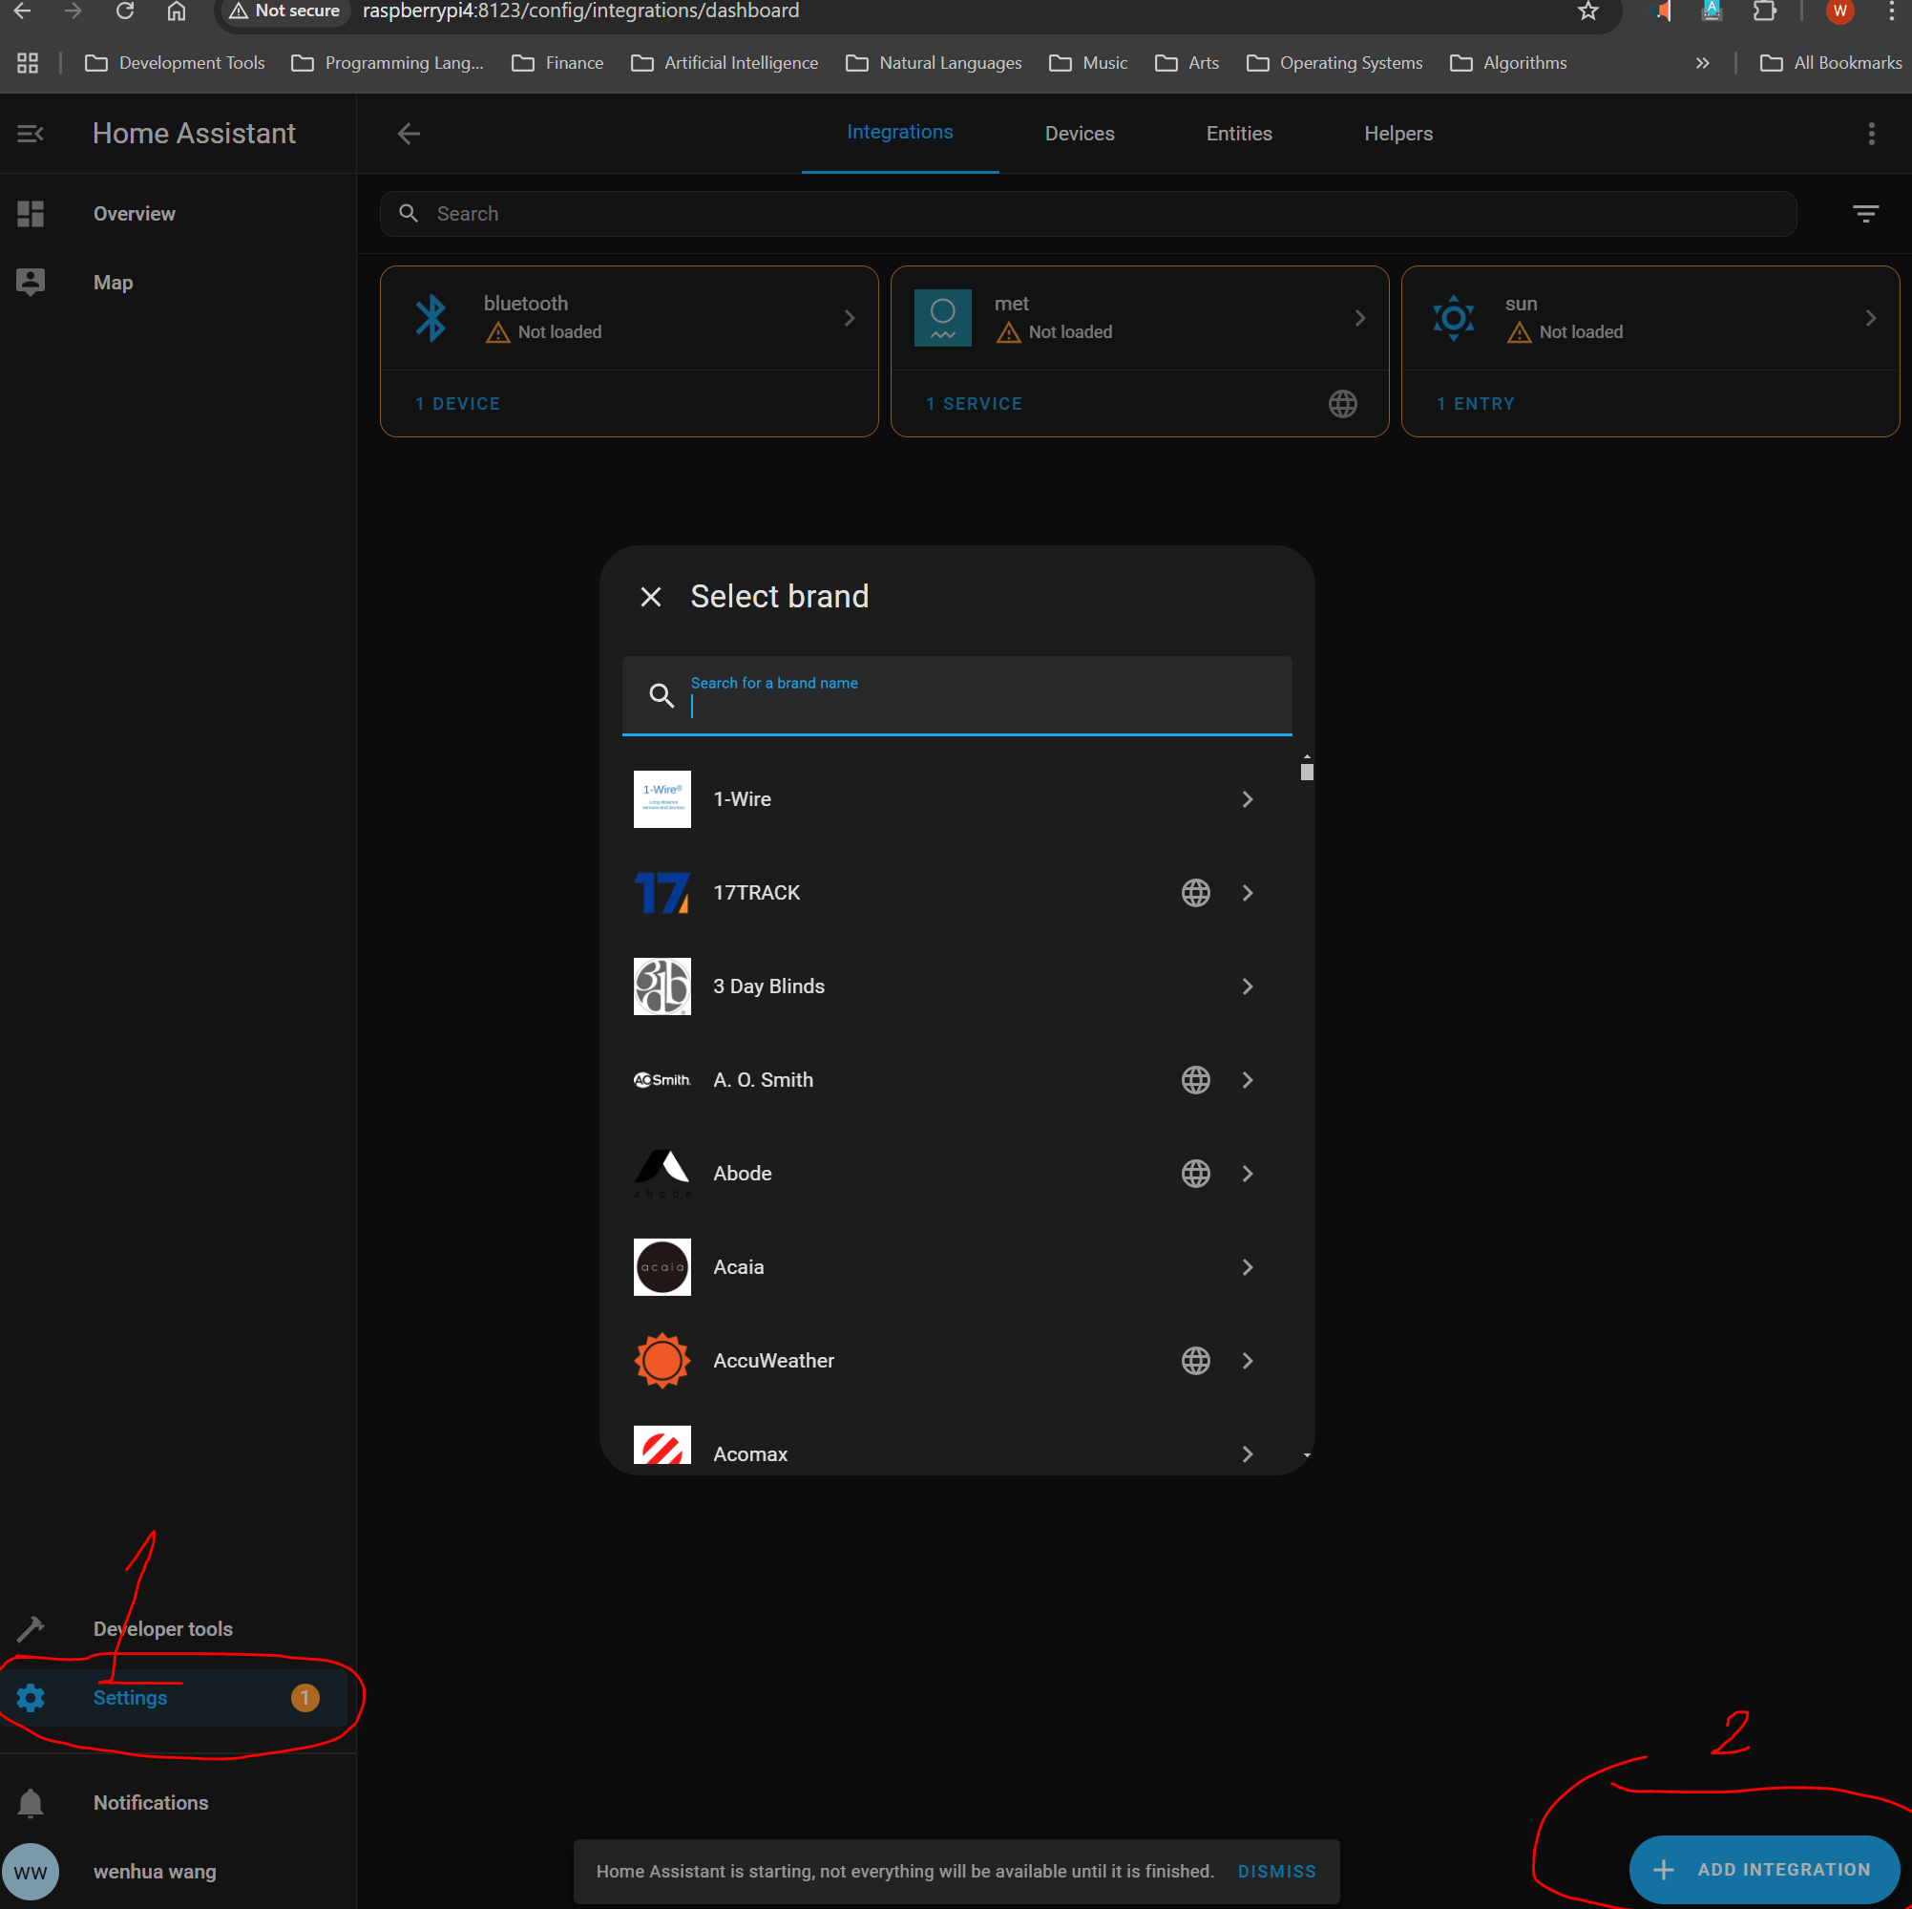Click the 3 Day Blinds logo

662,986
